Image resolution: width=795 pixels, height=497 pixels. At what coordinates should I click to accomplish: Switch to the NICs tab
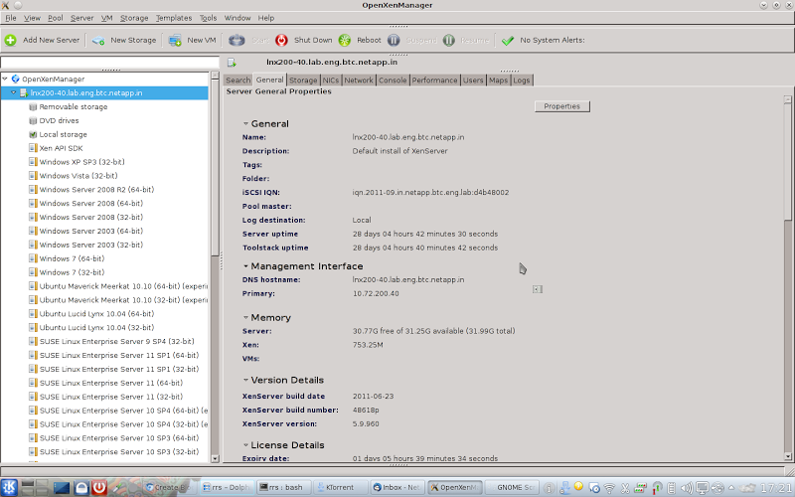tap(331, 81)
